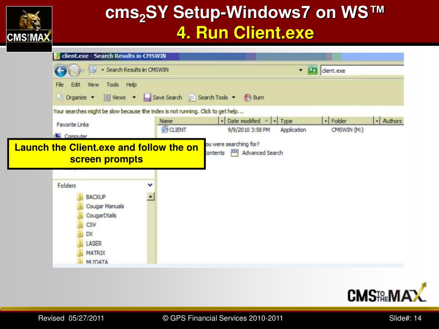Click the index not running help message

[149, 111]
